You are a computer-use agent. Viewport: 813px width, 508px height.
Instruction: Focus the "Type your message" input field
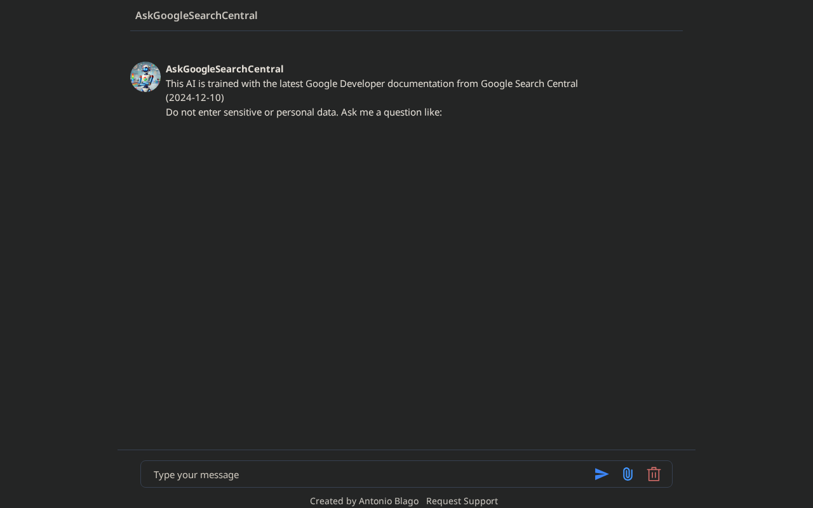368,474
